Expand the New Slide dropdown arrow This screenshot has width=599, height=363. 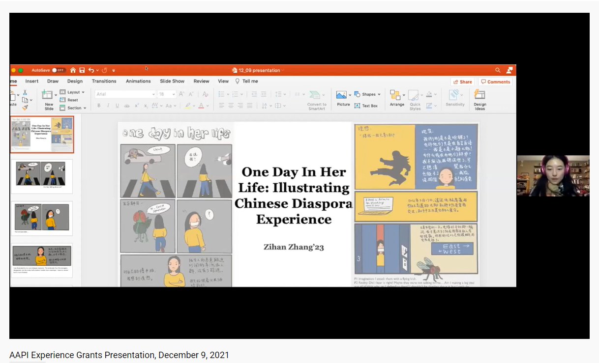(56, 95)
